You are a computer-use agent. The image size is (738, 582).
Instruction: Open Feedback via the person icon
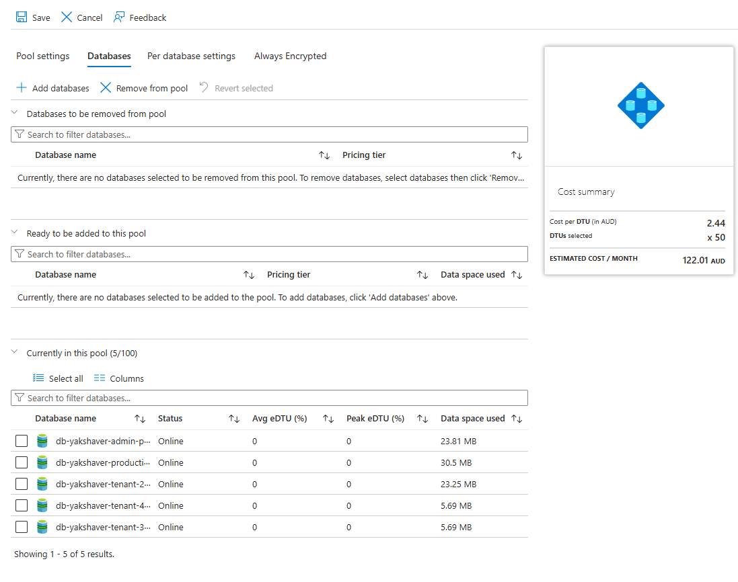119,17
